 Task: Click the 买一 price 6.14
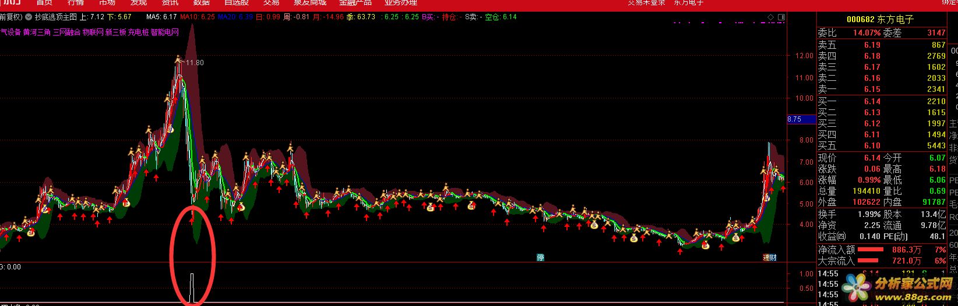click(x=872, y=101)
